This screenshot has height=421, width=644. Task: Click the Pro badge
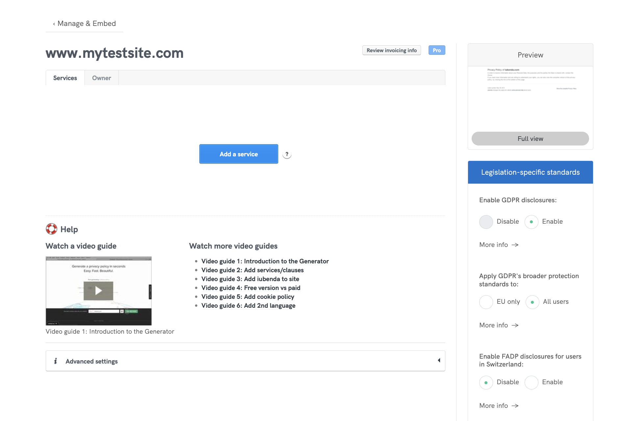pos(436,50)
